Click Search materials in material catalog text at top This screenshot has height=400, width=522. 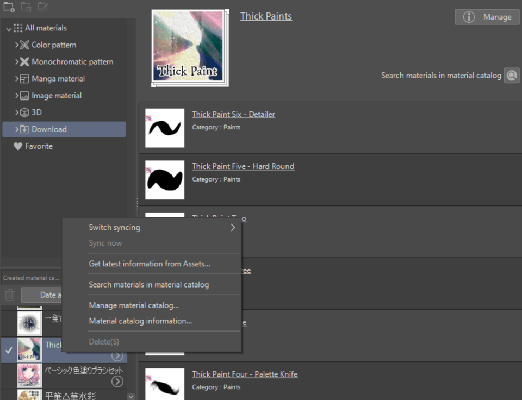441,76
